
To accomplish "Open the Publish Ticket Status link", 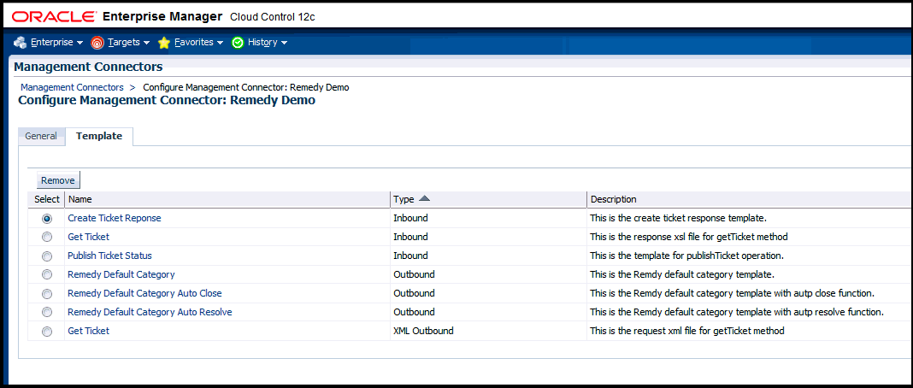I will point(109,256).
